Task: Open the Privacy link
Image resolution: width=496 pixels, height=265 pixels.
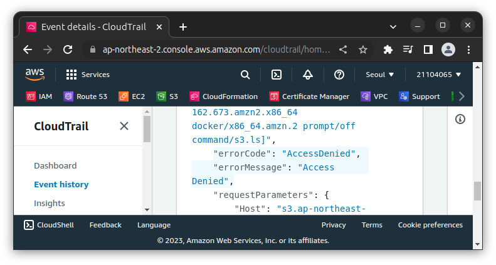Action: (x=334, y=225)
